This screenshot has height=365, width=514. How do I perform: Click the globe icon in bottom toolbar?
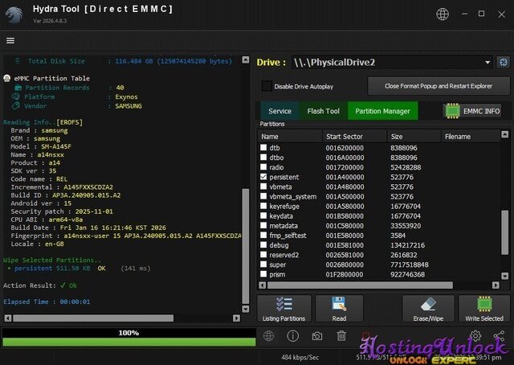click(269, 336)
